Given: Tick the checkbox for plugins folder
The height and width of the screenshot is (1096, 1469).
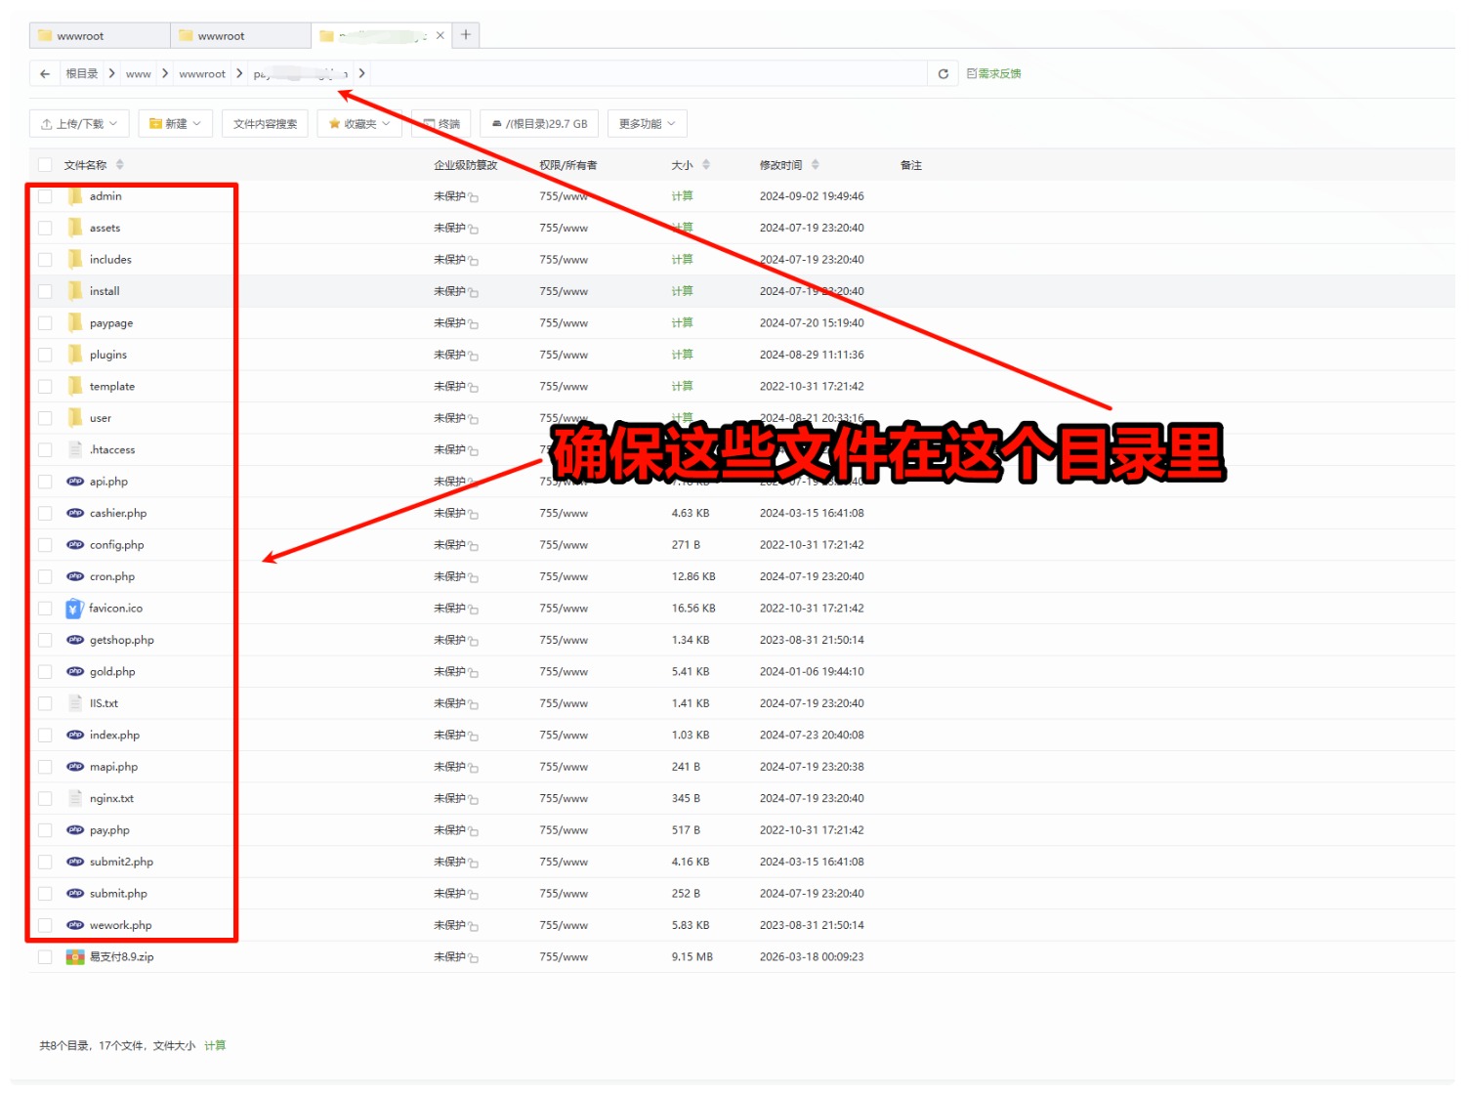Looking at the screenshot, I should click(x=45, y=356).
